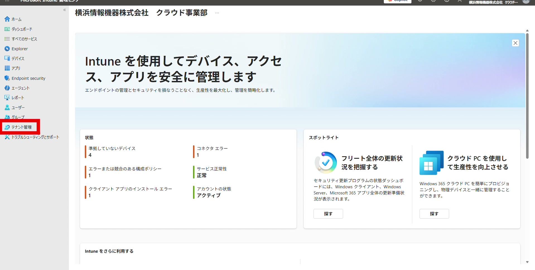535x270 pixels.
Task: Click the scrollbar up arrow
Action: tap(527, 31)
